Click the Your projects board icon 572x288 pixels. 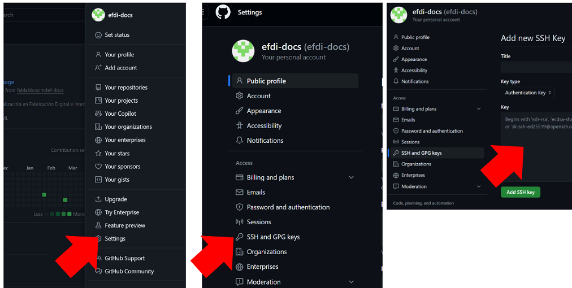click(x=98, y=101)
